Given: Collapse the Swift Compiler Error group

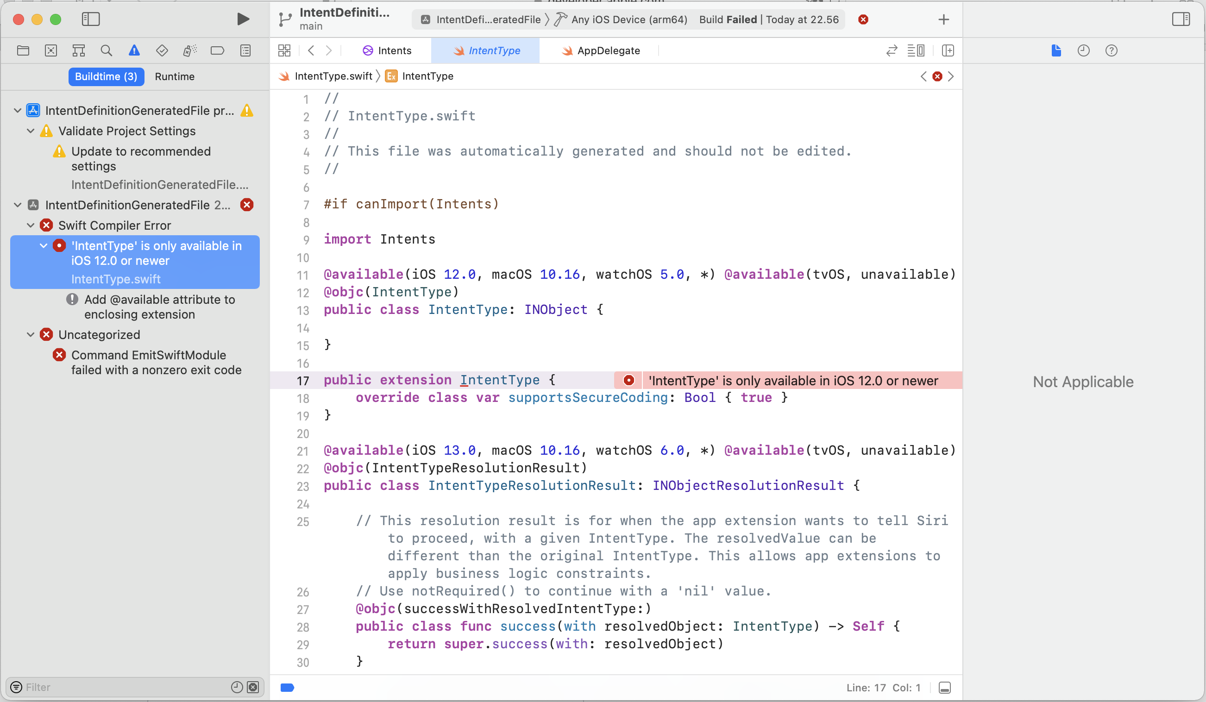Looking at the screenshot, I should (31, 226).
